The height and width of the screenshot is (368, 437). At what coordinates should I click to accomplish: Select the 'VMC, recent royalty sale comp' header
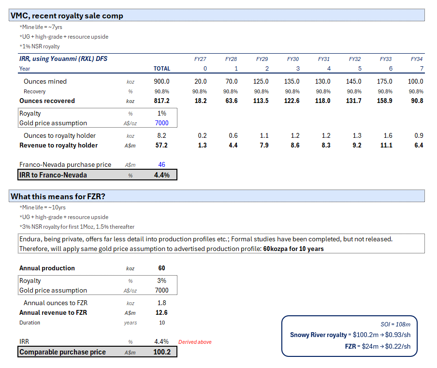tap(217, 15)
